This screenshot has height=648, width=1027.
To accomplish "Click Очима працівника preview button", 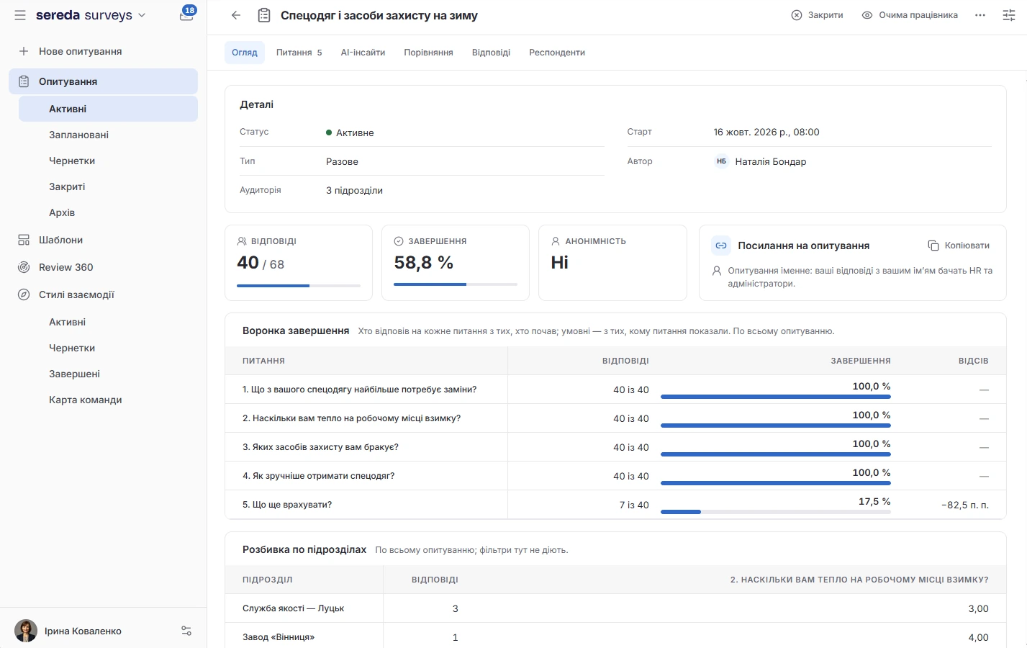I will pos(910,15).
